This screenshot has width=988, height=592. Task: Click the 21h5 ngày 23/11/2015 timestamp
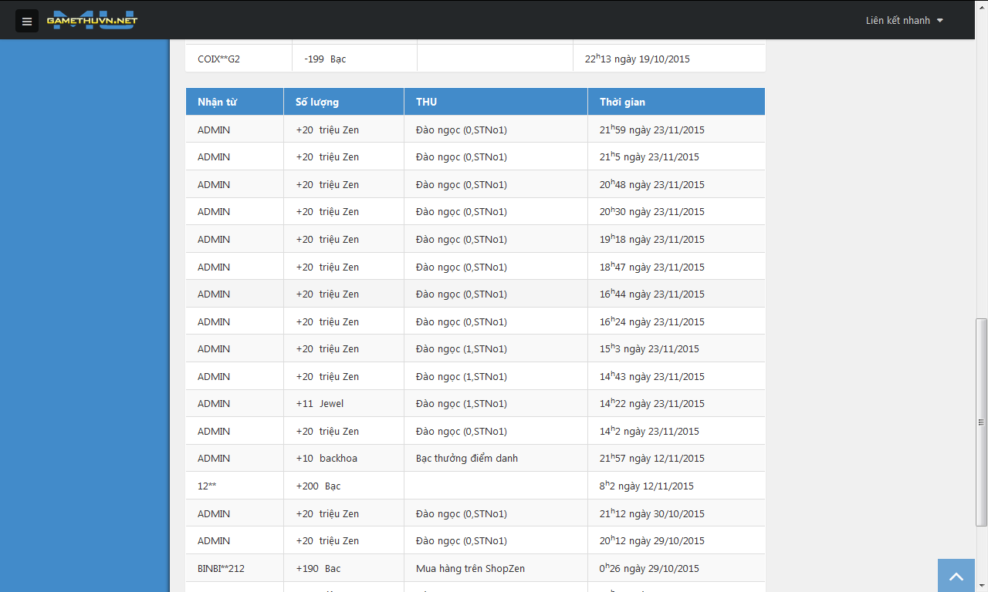(649, 157)
